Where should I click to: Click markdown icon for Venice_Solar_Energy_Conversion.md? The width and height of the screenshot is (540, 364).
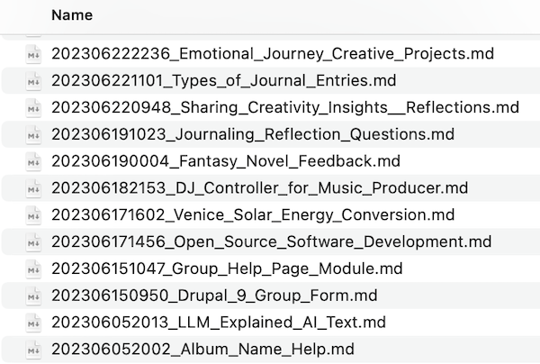[34, 215]
